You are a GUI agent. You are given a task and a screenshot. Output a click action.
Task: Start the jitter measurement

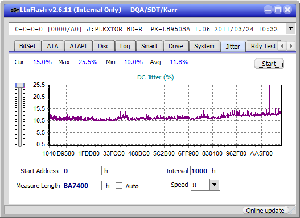[x=269, y=64]
